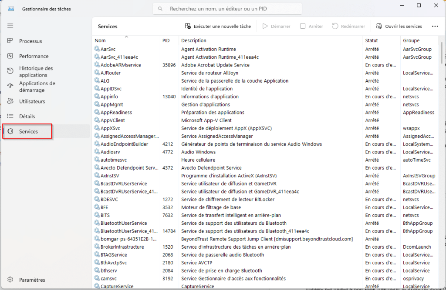Click Ouvrir les services
This screenshot has height=290, width=446.
coord(400,26)
